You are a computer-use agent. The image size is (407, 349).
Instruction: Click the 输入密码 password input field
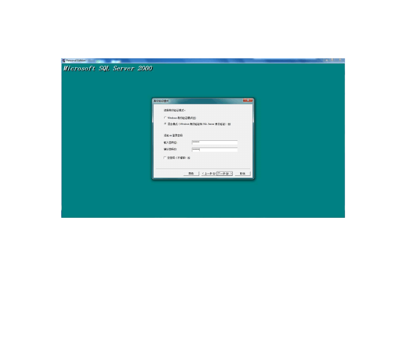pos(215,143)
